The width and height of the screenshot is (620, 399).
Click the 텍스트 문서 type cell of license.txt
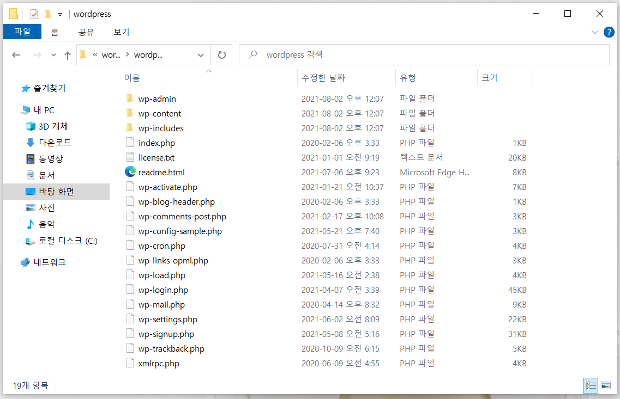[421, 157]
